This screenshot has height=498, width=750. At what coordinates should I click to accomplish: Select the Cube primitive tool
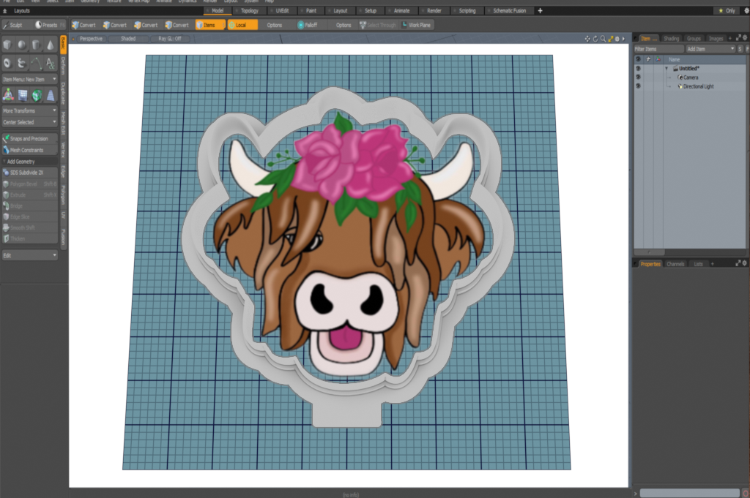7,45
